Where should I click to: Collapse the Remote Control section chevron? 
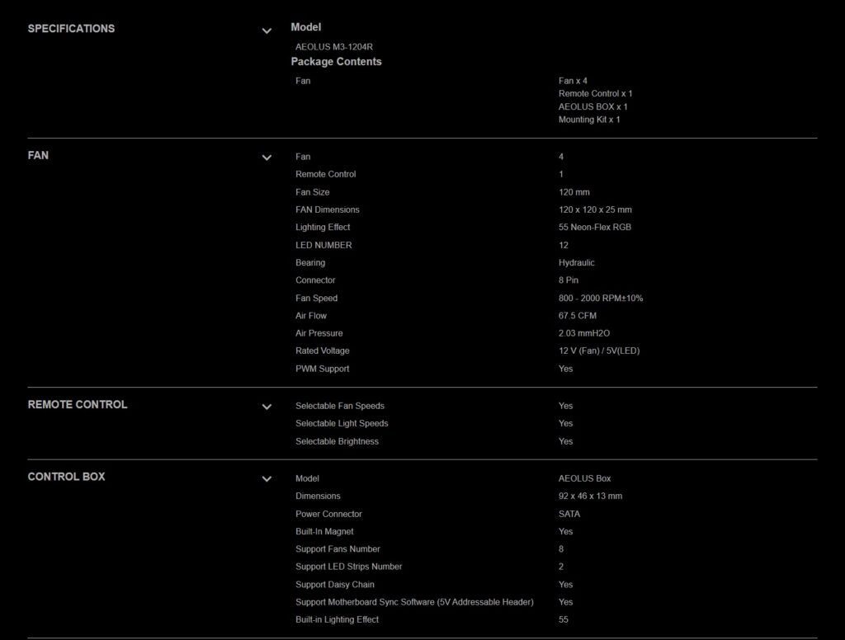click(x=267, y=407)
